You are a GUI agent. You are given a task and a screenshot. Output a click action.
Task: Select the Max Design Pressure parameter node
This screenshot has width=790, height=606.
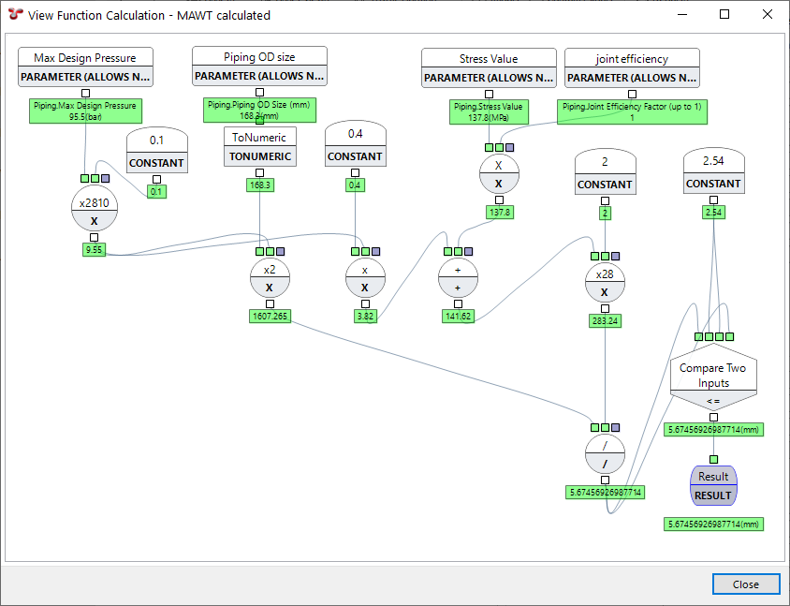(x=85, y=67)
